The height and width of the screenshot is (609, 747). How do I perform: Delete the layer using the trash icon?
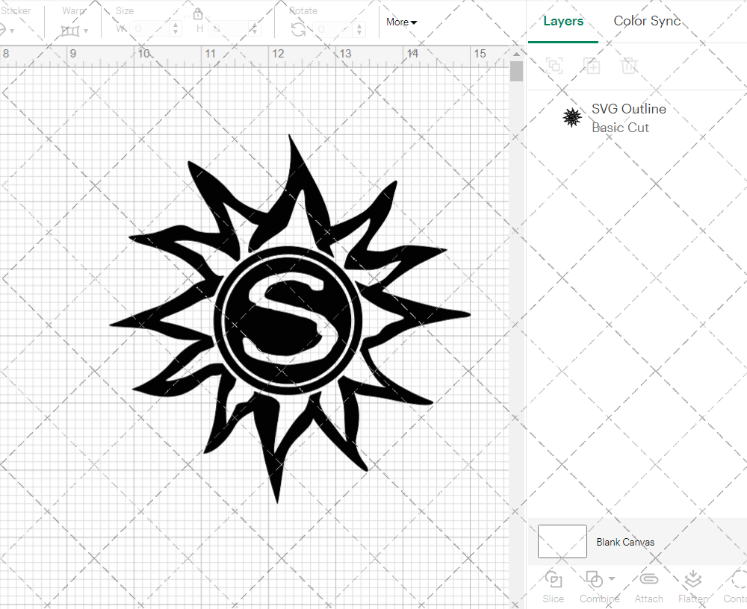(x=630, y=66)
